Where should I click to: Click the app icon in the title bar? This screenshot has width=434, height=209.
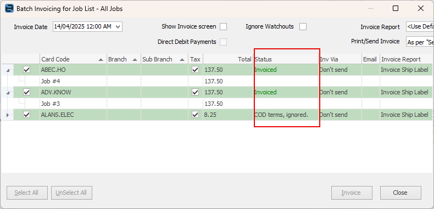point(9,9)
